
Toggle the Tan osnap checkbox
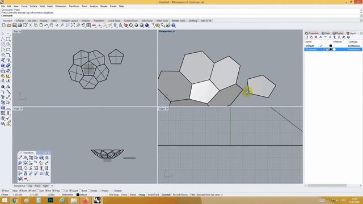coord(62,191)
